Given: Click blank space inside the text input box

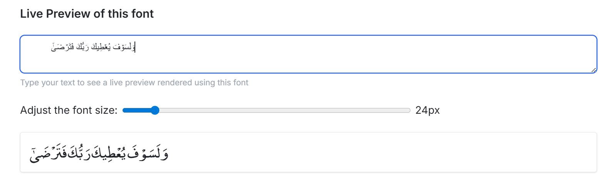Looking at the screenshot, I should 308,58.
